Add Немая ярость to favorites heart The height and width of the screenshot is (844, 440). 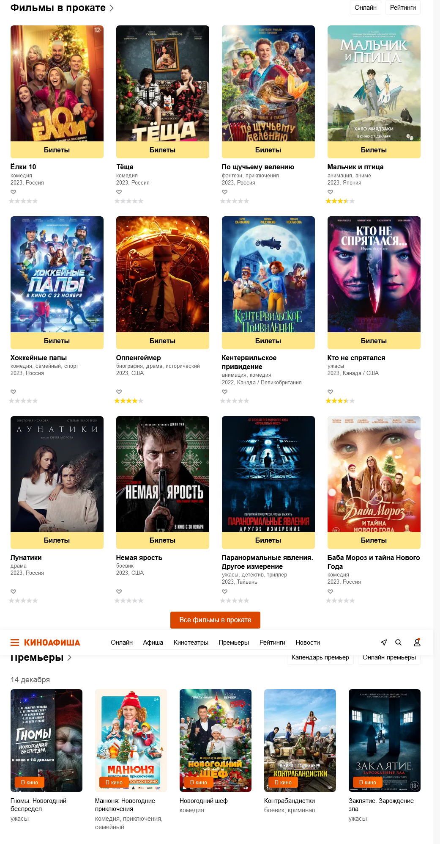[119, 591]
